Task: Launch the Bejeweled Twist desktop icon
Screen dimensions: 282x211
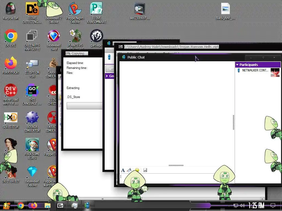Action: 54,40
